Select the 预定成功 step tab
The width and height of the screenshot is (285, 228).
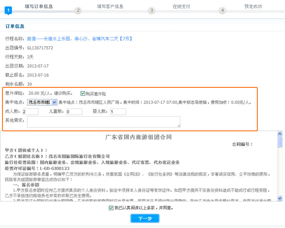pyautogui.click(x=253, y=7)
